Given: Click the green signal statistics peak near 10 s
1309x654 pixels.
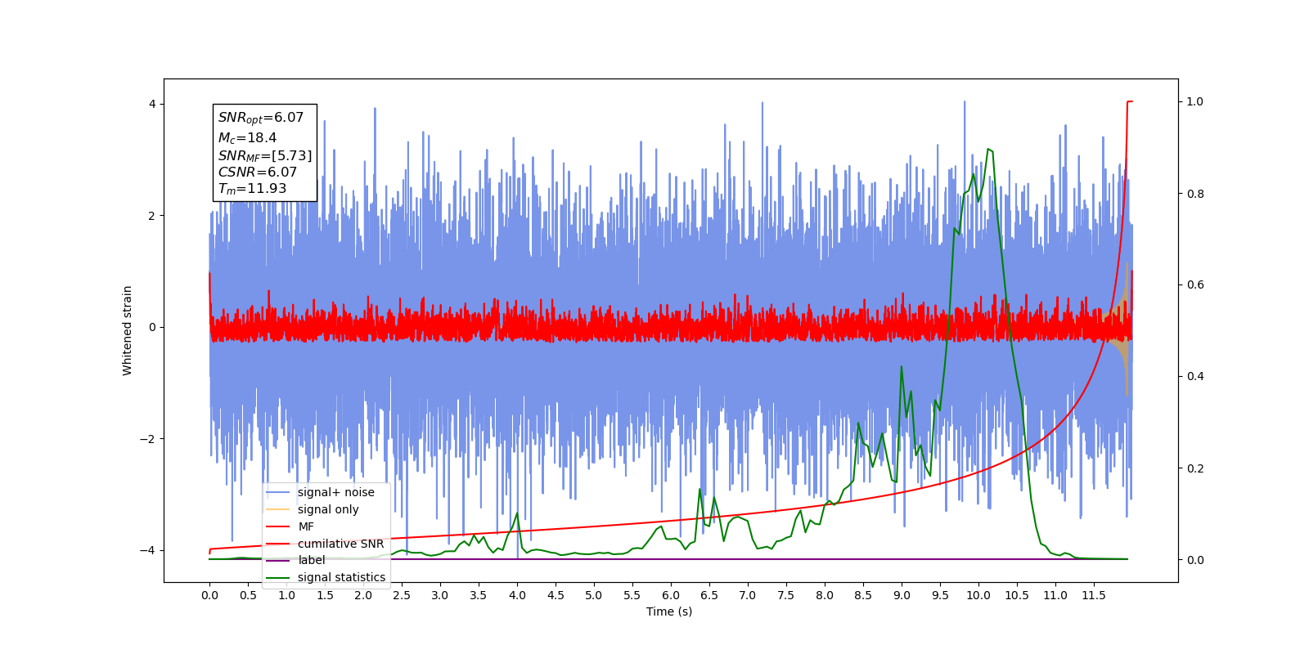Looking at the screenshot, I should tap(989, 150).
